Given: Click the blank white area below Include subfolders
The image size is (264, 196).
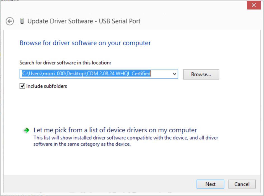Looking at the screenshot, I should (118, 106).
